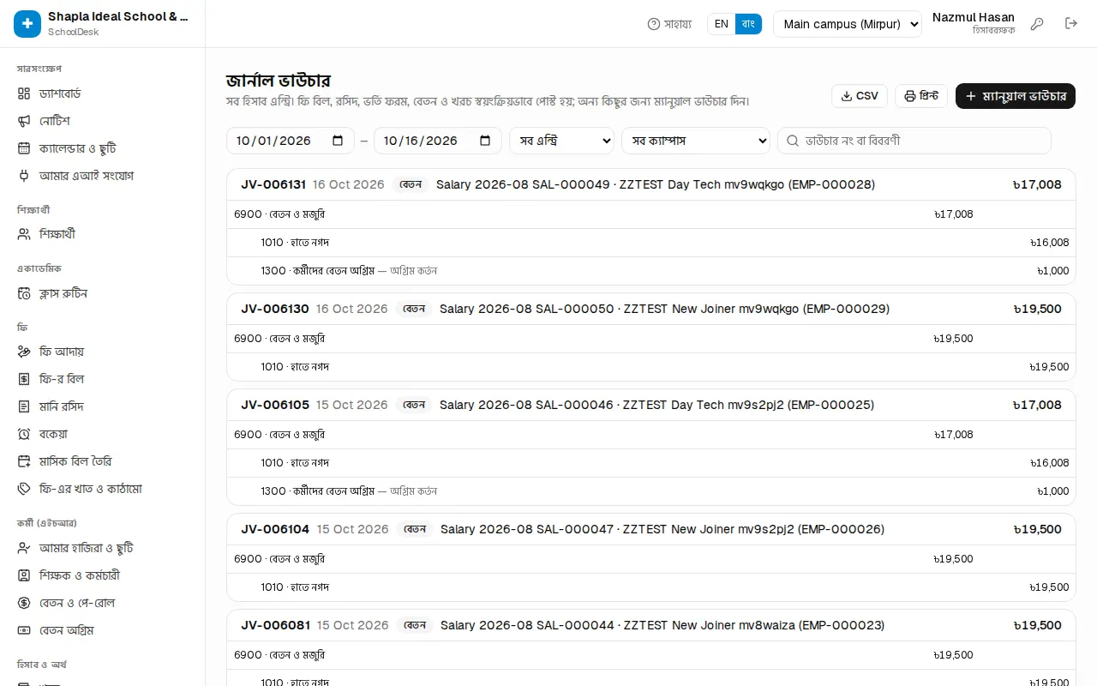
Task: Focus the voucher number search field
Action: [x=914, y=141]
